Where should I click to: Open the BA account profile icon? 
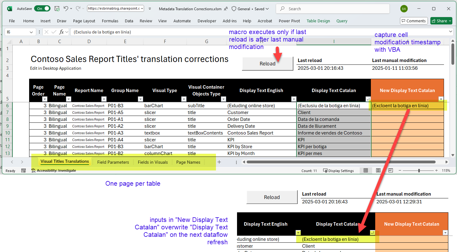[404, 9]
